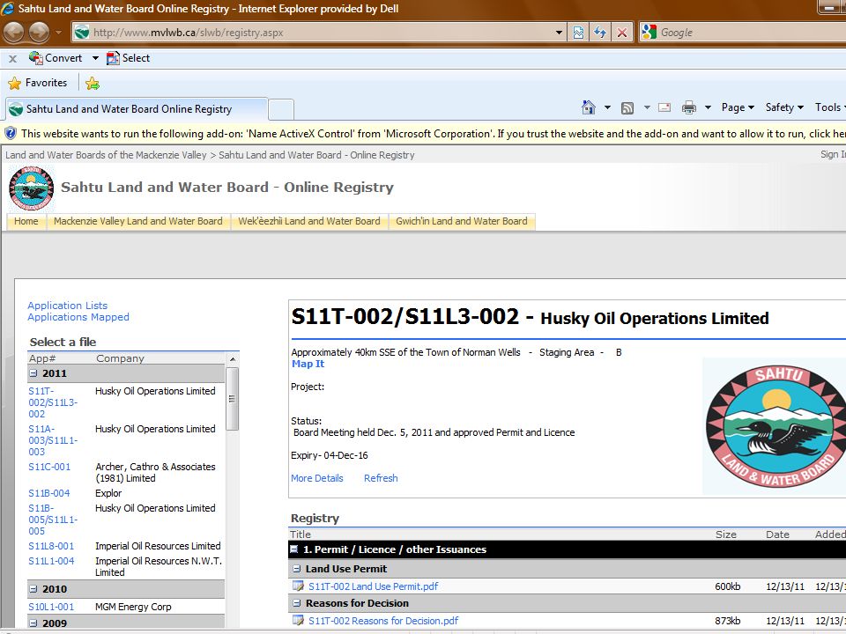
Task: Click the Refresh page icon in address bar
Action: (x=600, y=33)
